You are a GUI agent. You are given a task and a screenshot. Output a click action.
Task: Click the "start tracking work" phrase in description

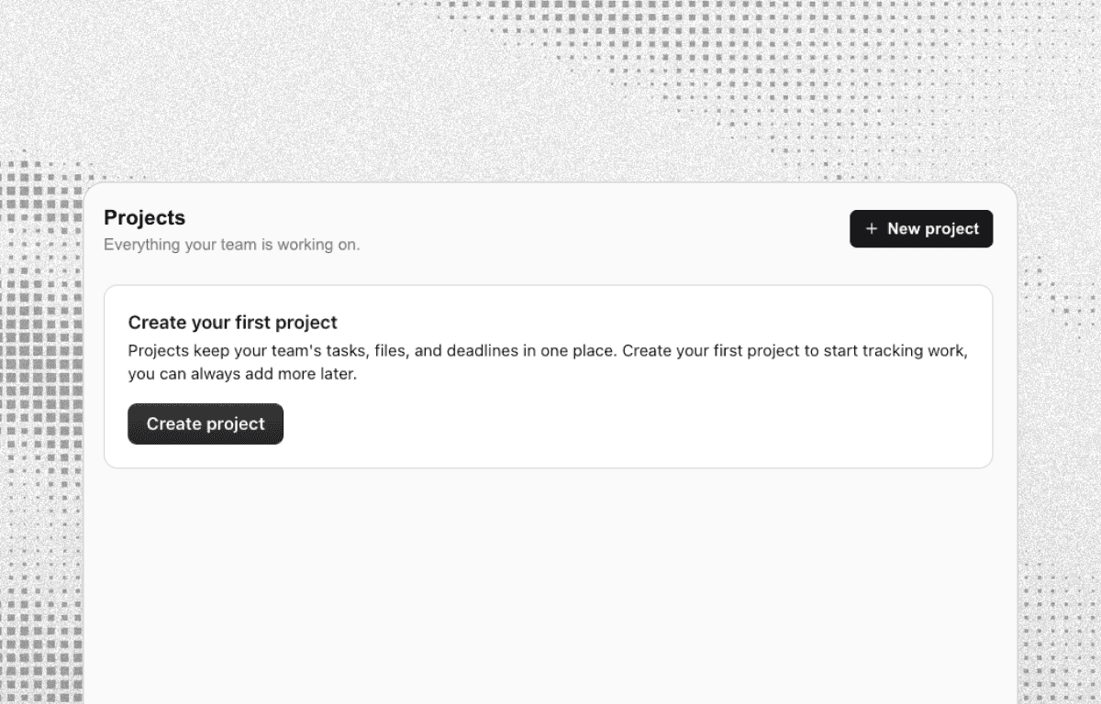pyautogui.click(x=895, y=351)
